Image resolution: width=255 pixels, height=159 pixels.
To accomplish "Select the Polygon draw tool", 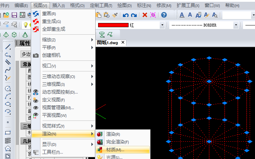I will (x=8, y=148).
